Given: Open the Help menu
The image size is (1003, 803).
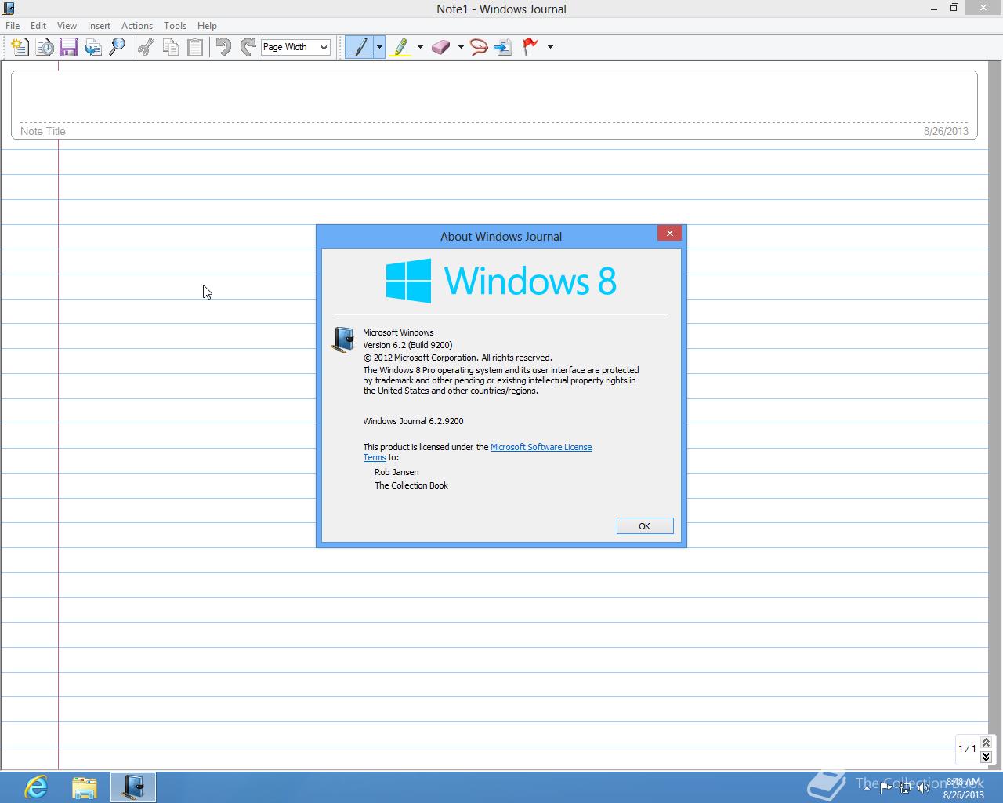Looking at the screenshot, I should (x=207, y=25).
